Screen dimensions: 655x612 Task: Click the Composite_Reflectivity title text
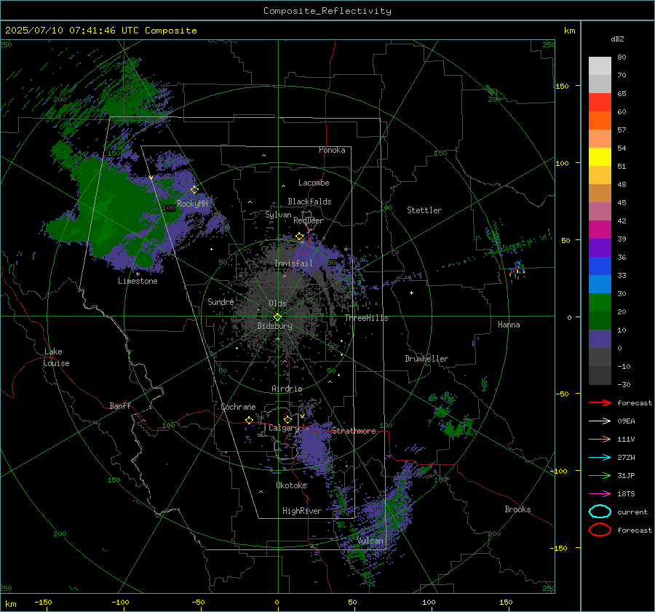pyautogui.click(x=327, y=11)
